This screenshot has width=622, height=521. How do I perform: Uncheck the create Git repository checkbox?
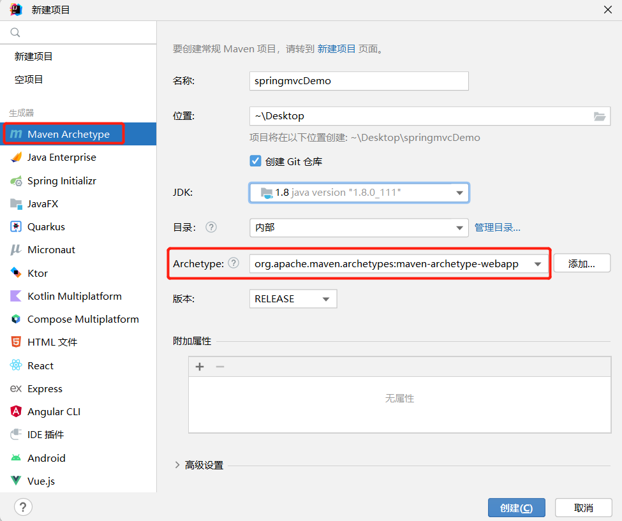click(255, 161)
